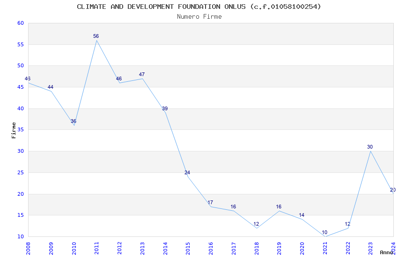The image size is (398, 257).
Task: Select the data label 17 at 2016
Action: pos(210,202)
